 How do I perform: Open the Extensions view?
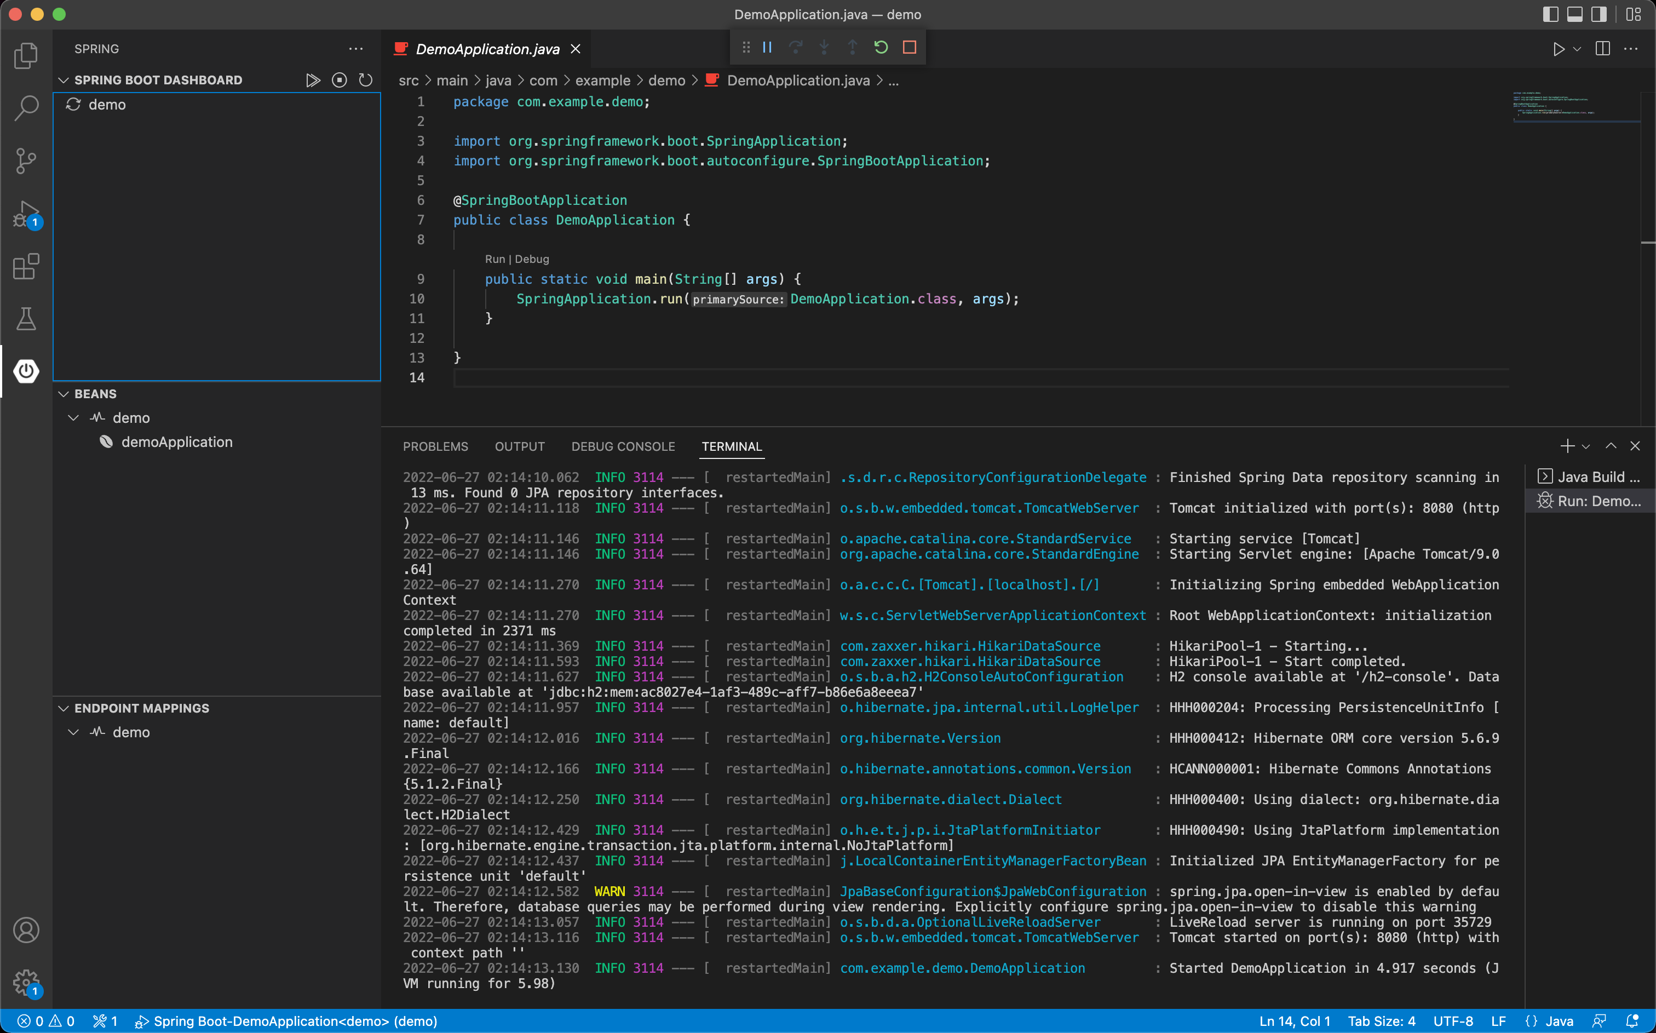pyautogui.click(x=26, y=266)
